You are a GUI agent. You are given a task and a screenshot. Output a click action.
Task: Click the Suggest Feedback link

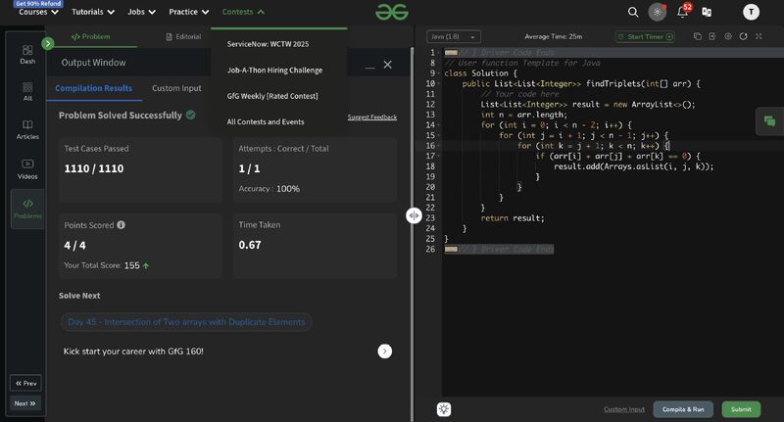click(372, 117)
